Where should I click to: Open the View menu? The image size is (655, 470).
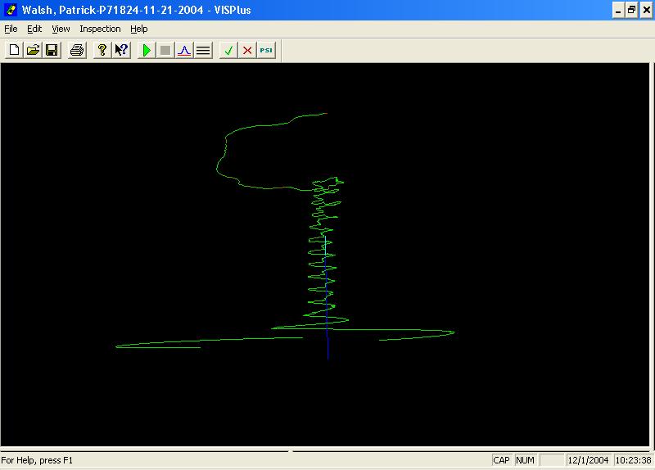(61, 29)
